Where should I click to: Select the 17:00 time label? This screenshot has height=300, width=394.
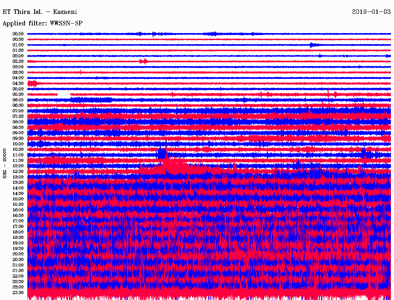(18, 221)
